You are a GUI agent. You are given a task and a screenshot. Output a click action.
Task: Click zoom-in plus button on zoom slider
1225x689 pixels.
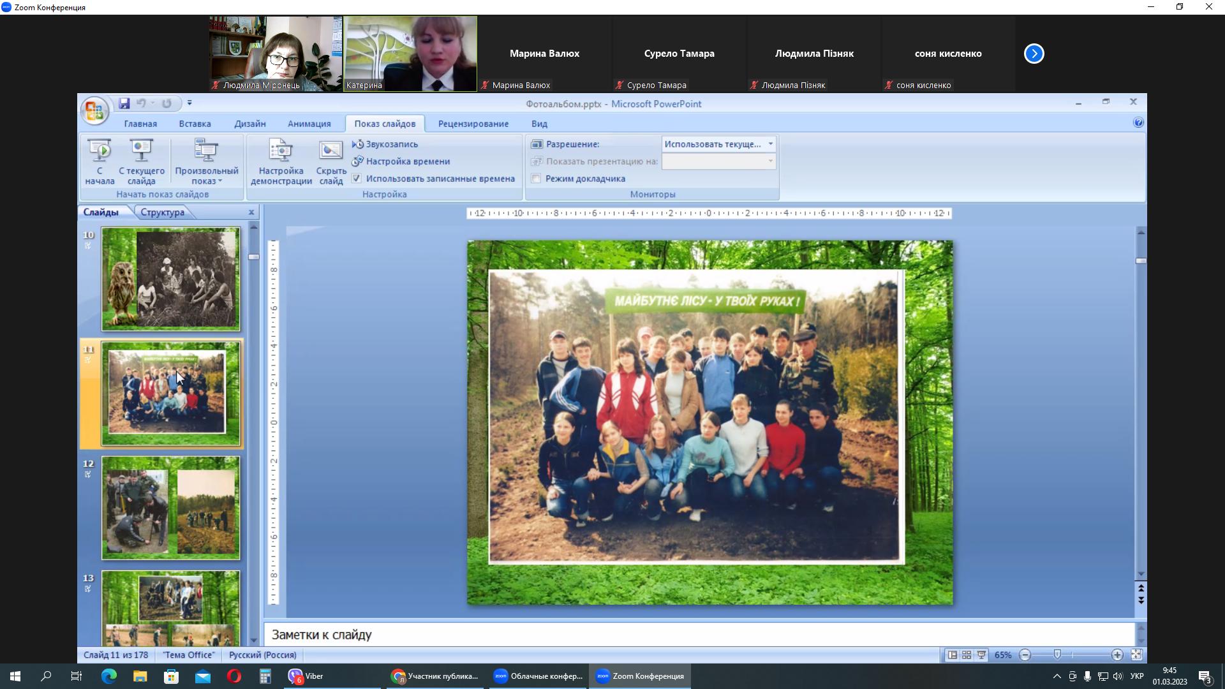[x=1117, y=655]
